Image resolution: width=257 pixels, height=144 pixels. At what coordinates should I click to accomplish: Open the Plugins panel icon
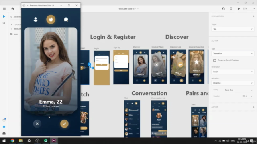(x=4, y=133)
